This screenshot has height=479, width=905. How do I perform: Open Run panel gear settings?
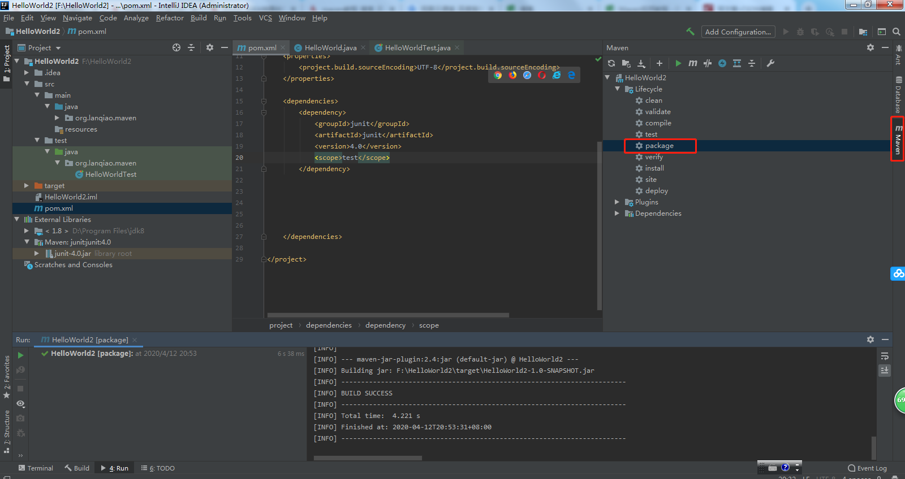tap(870, 339)
